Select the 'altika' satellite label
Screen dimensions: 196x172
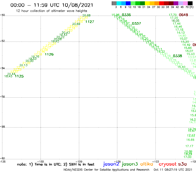(146, 164)
